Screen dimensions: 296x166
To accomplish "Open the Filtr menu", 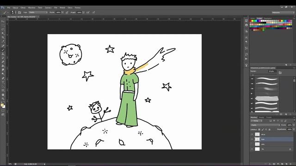I will (x=55, y=8).
